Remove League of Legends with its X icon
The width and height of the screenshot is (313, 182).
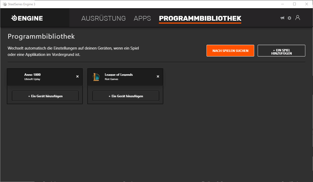(x=158, y=77)
